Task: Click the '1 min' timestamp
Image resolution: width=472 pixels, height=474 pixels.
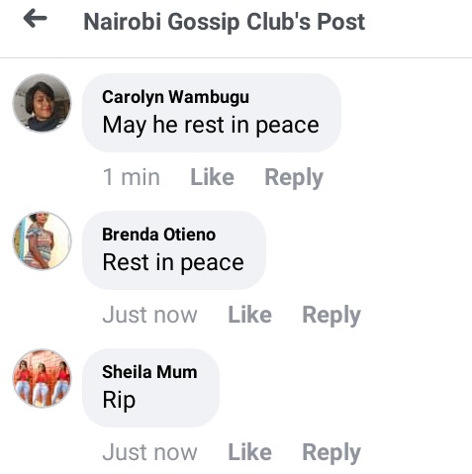Action: tap(132, 177)
